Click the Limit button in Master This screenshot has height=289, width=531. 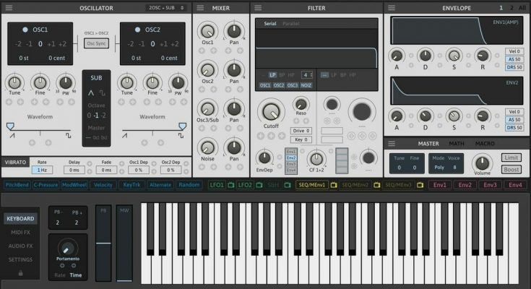(x=511, y=158)
